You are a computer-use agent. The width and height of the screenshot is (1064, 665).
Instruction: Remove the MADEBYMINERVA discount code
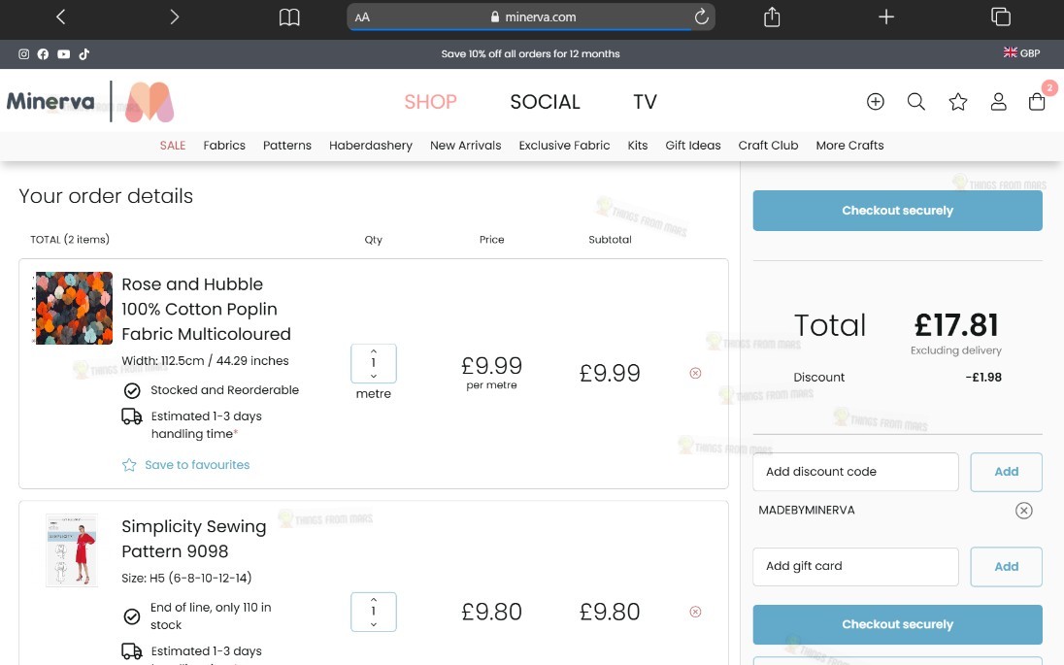(1024, 511)
